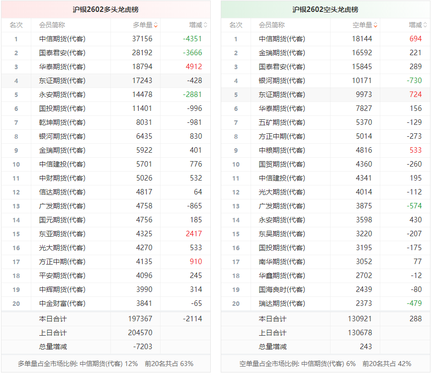
Task: Click short total 130921
Action: pos(360,319)
